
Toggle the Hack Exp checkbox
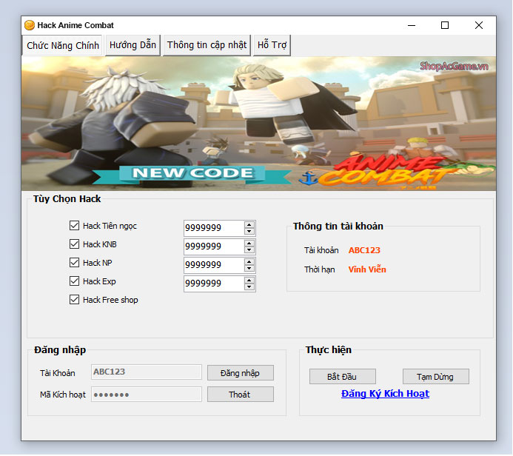74,281
